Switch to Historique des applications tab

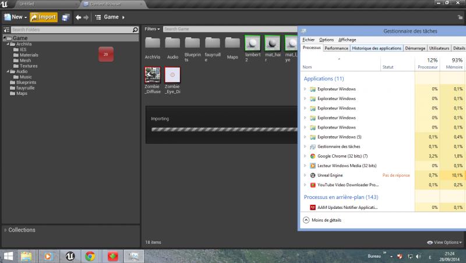tap(376, 48)
